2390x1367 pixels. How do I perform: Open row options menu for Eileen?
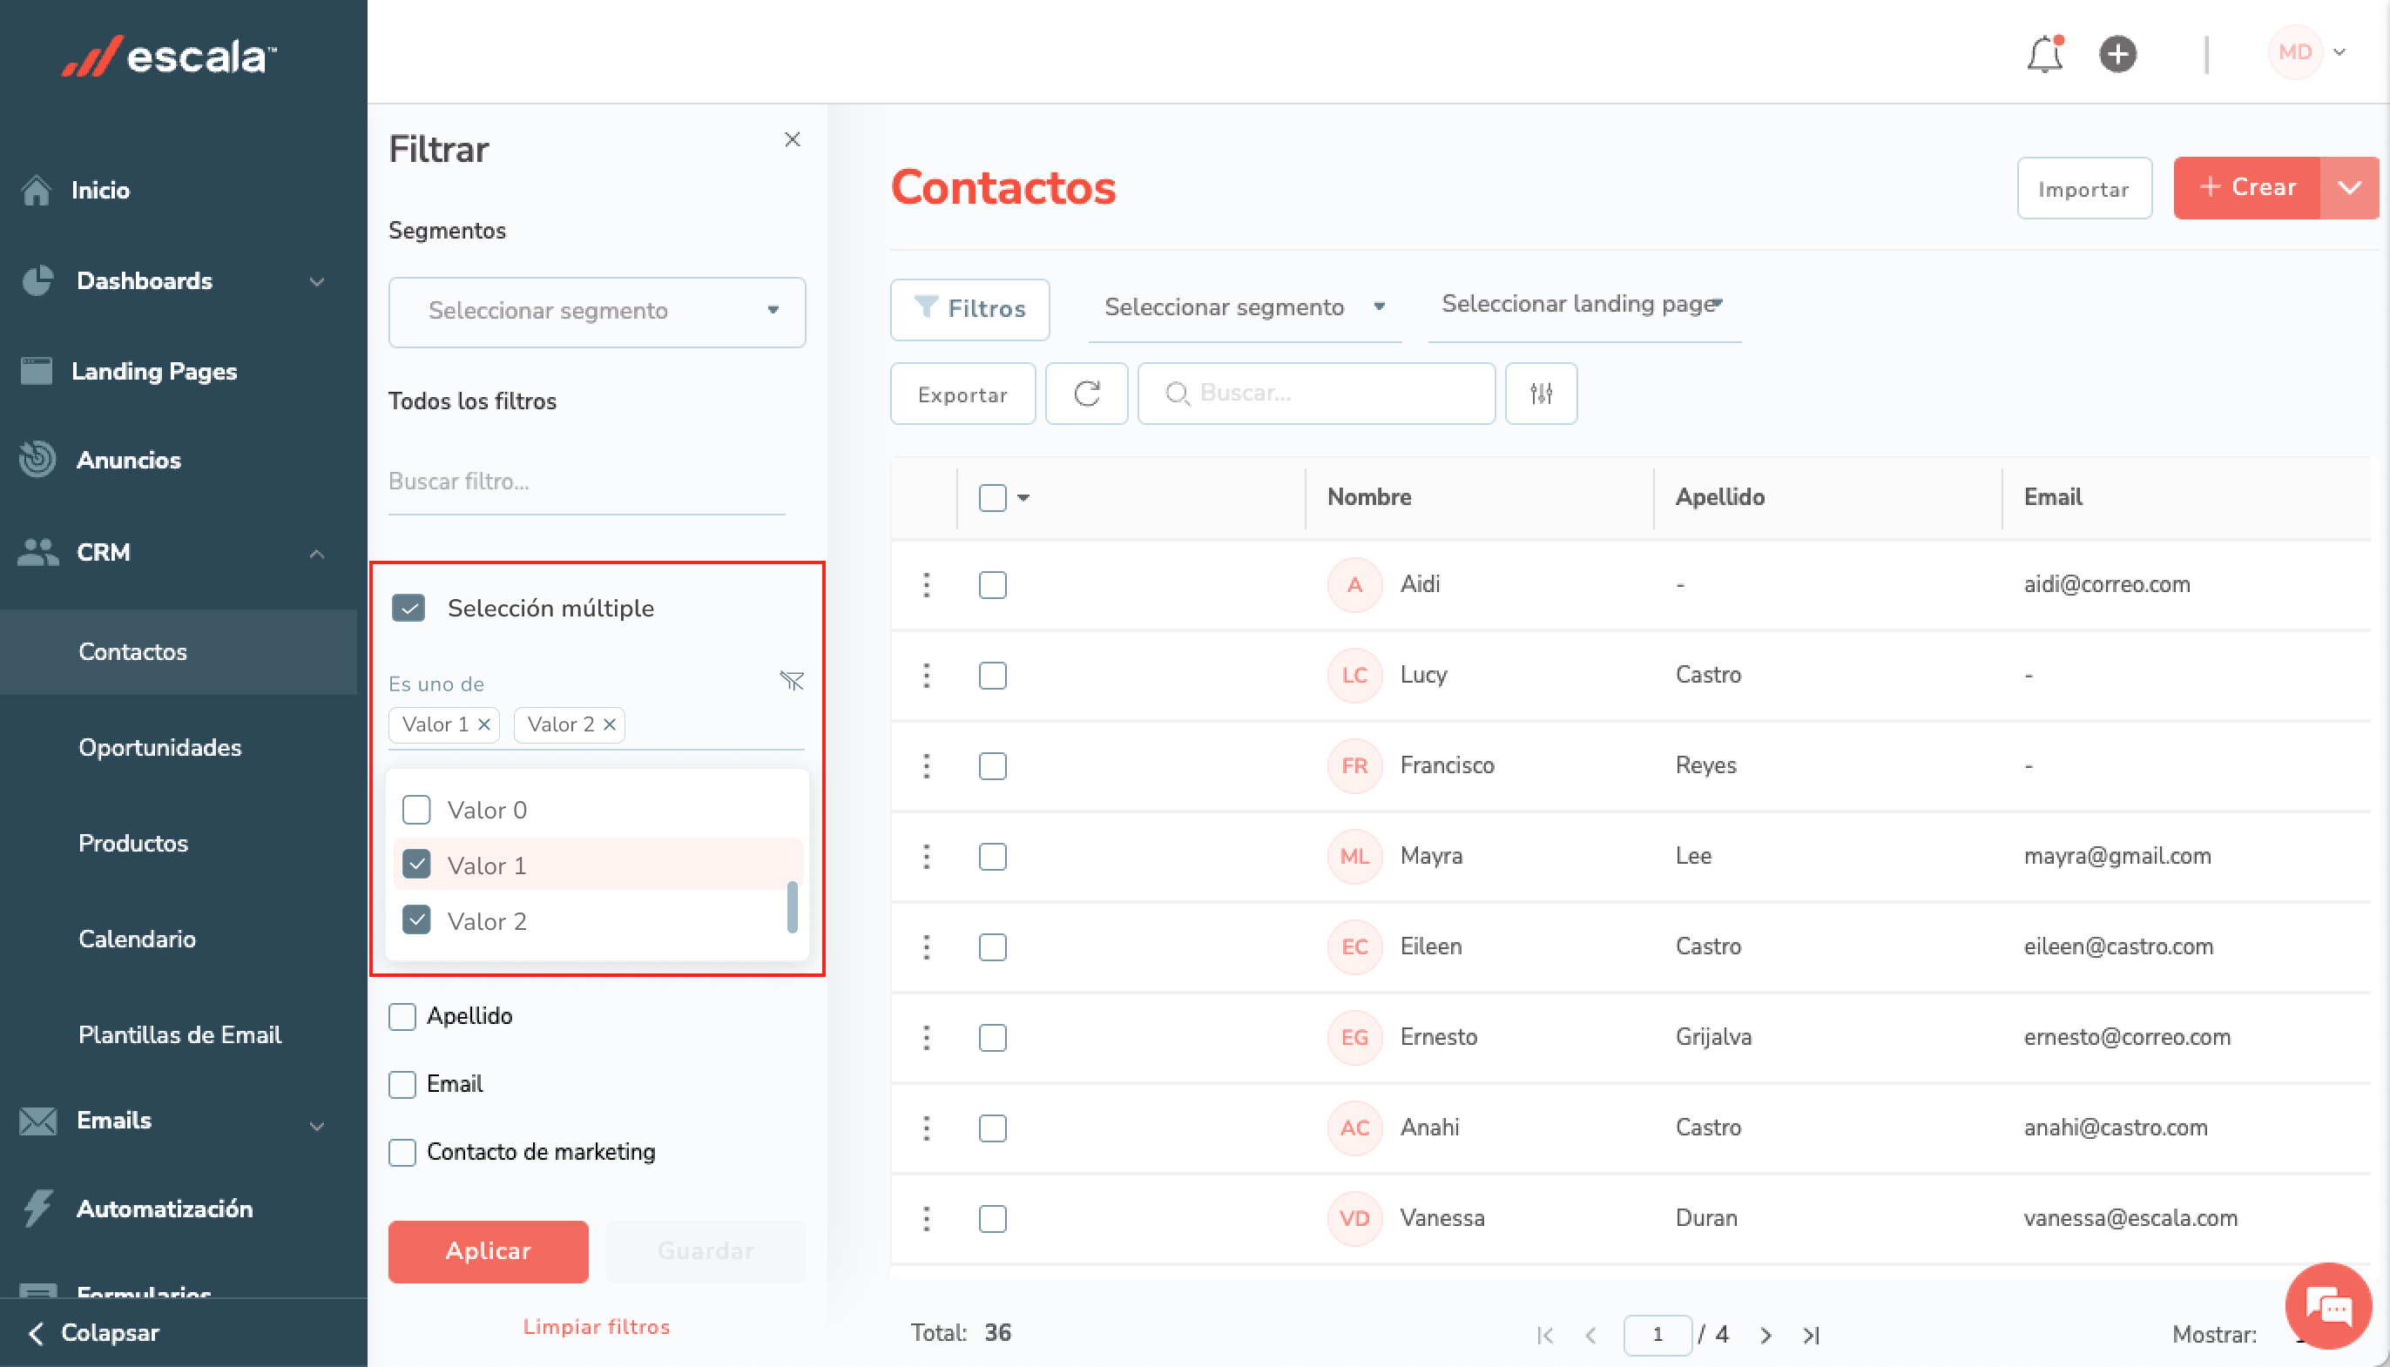pos(927,947)
